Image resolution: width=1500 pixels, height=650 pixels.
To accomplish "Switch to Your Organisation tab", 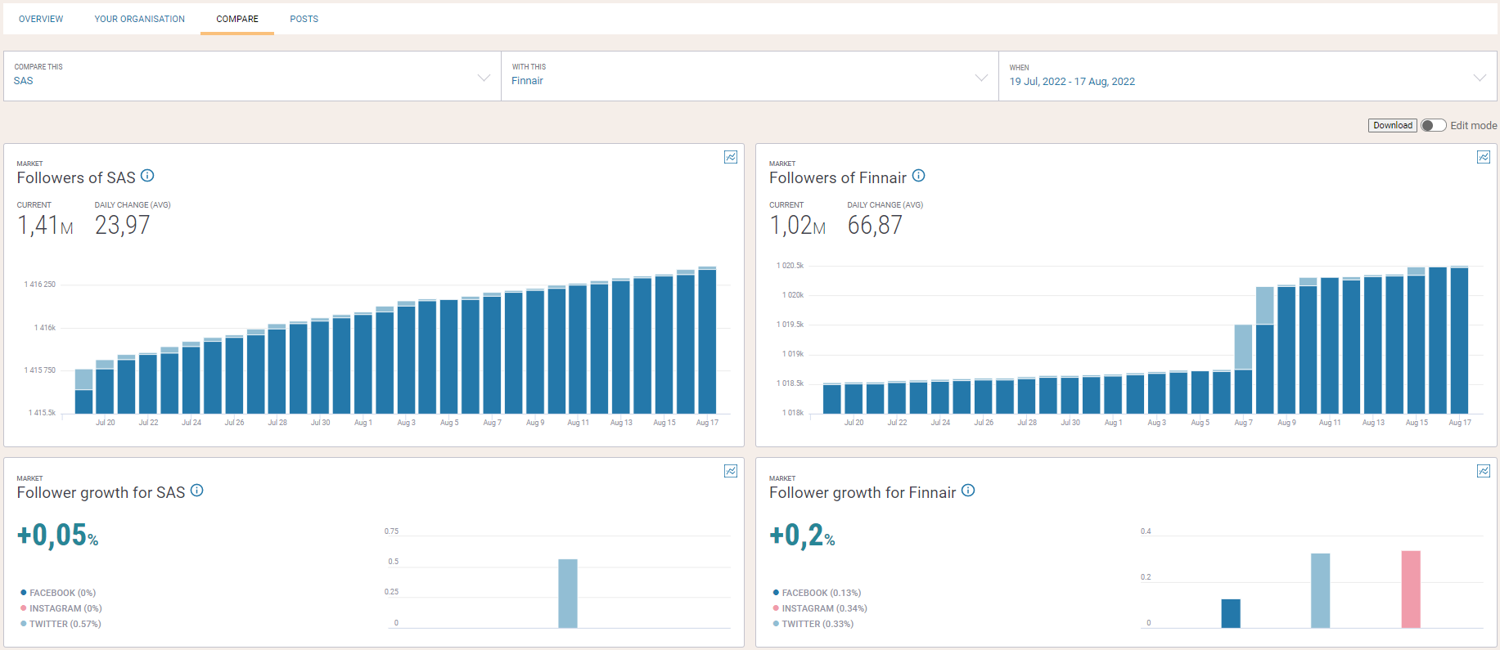I will (x=140, y=19).
